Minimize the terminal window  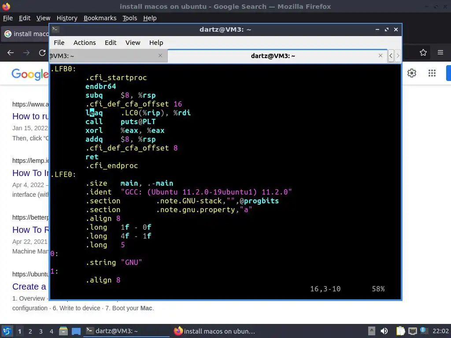click(x=377, y=29)
